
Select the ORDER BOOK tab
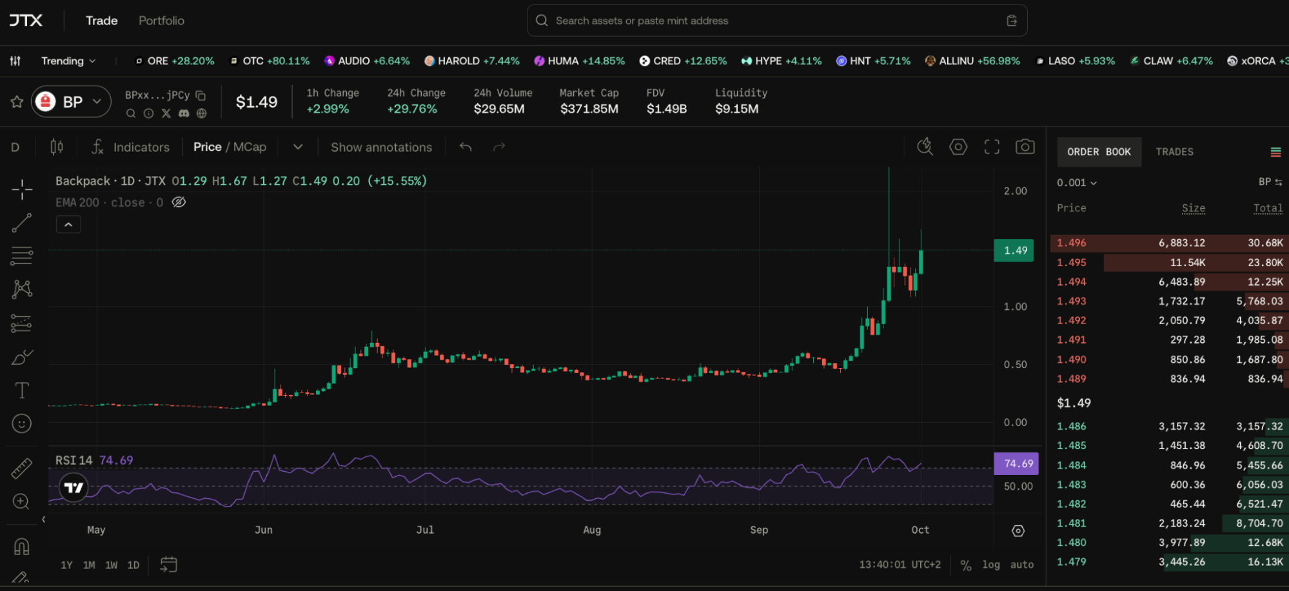1099,152
